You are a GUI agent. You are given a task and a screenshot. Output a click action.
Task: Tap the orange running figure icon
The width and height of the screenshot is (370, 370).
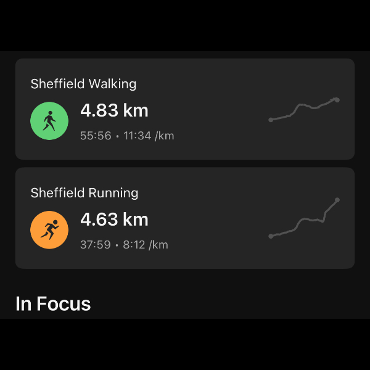49,230
